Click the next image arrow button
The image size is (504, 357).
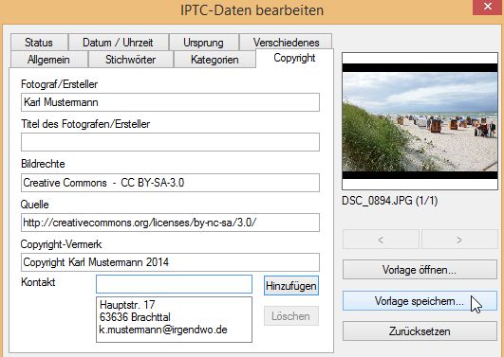pyautogui.click(x=459, y=240)
